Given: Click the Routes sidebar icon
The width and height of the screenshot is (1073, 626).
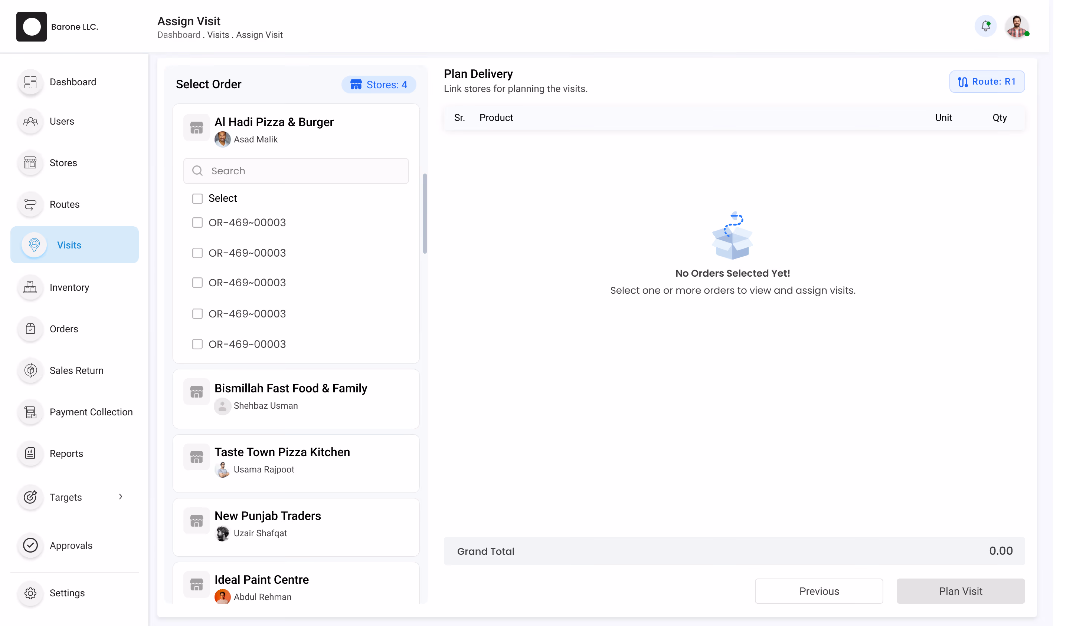Looking at the screenshot, I should tap(30, 205).
